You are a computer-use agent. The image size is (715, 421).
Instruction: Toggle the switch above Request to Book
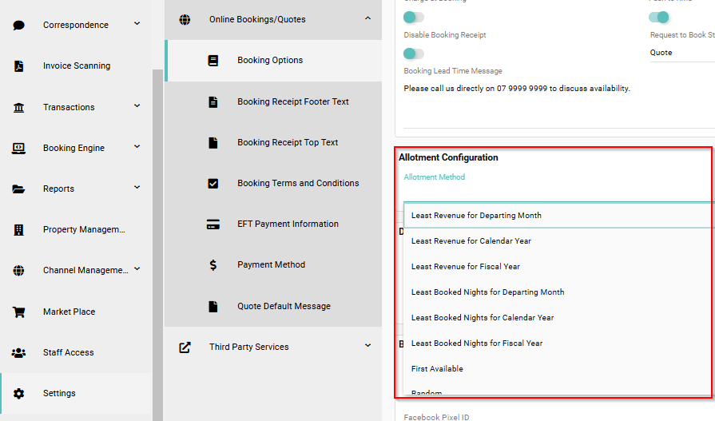click(658, 17)
